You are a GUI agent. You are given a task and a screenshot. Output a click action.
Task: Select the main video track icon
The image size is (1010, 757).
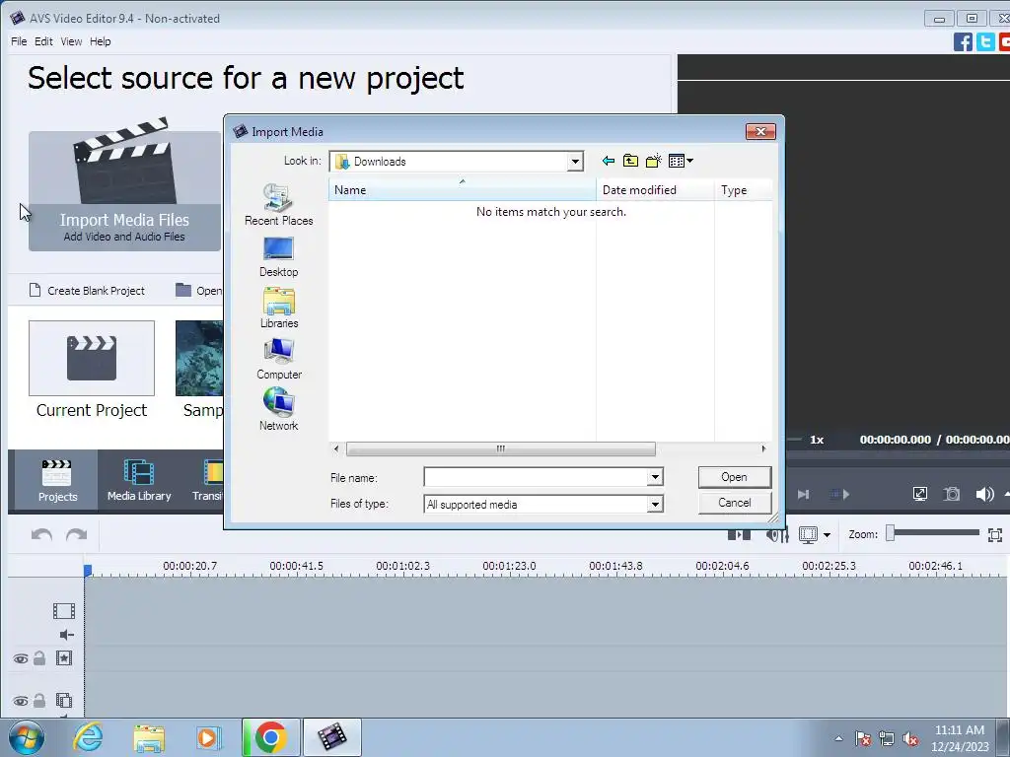click(x=64, y=610)
